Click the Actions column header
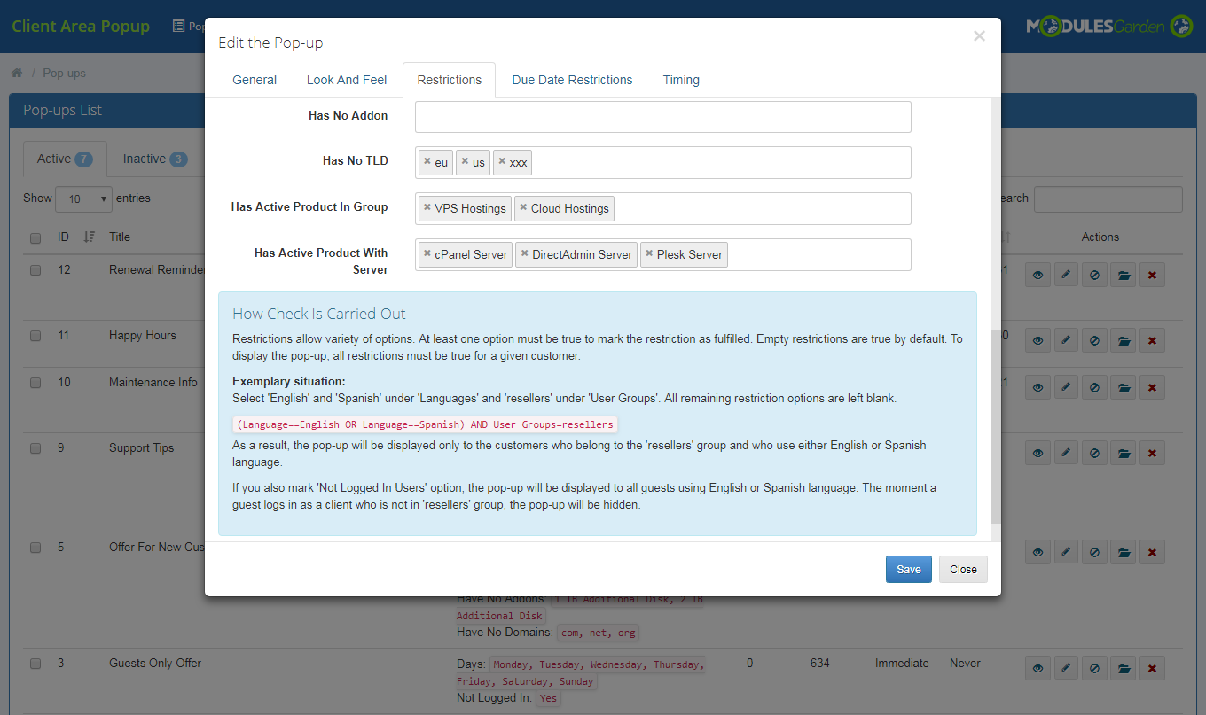Screen dimensions: 1206x715 pos(1100,237)
